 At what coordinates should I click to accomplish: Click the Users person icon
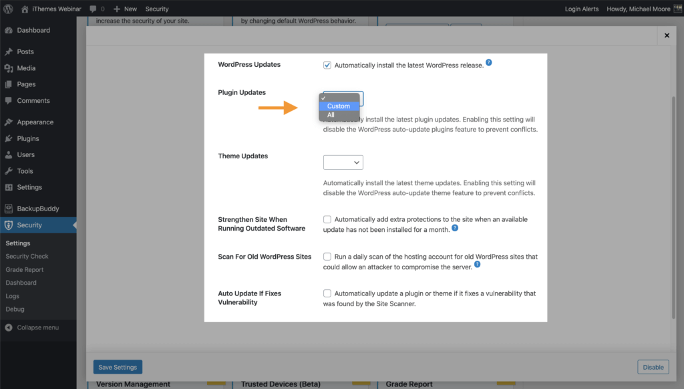click(9, 154)
